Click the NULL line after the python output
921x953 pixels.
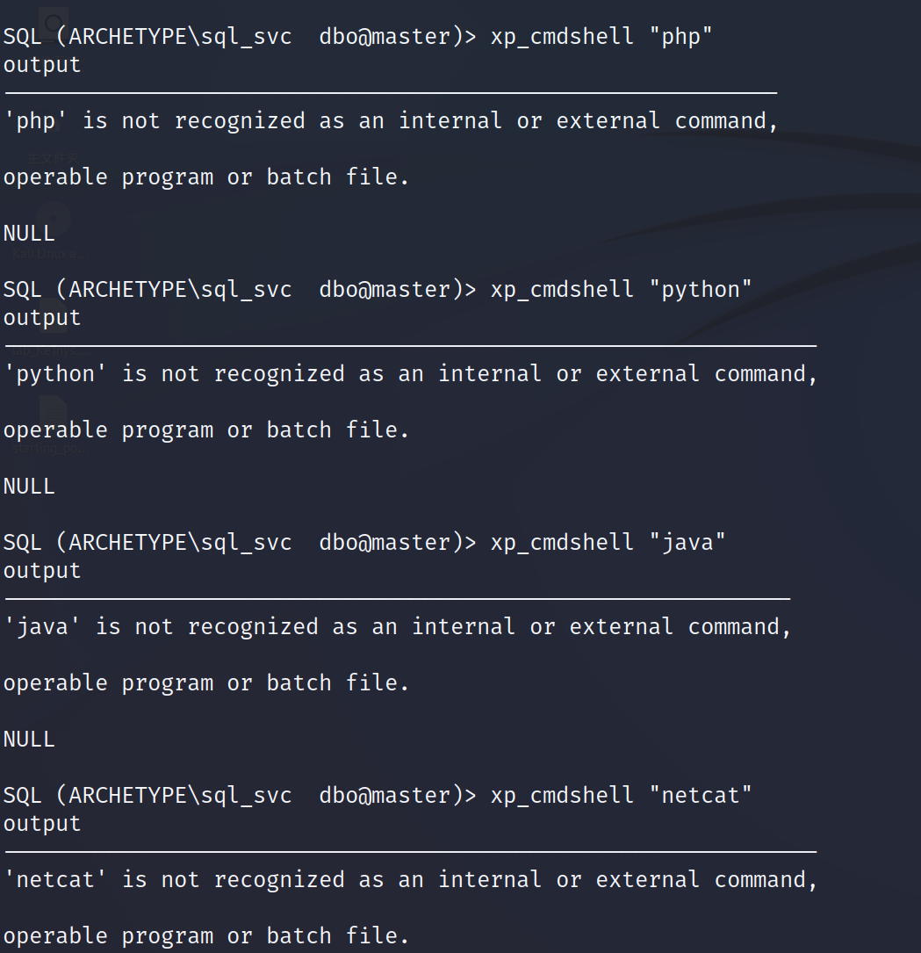coord(29,487)
